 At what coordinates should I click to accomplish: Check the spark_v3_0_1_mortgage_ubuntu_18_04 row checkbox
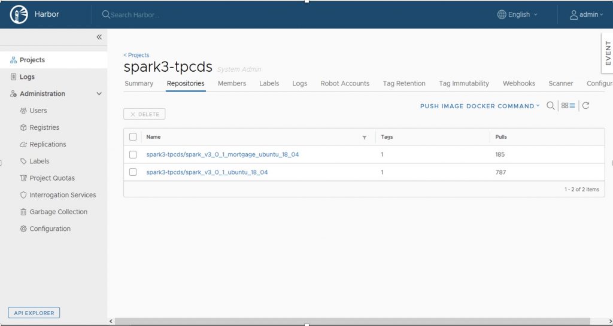click(133, 154)
